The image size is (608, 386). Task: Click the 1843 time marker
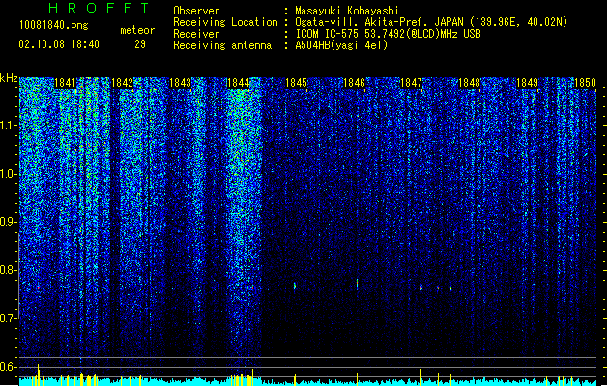181,83
